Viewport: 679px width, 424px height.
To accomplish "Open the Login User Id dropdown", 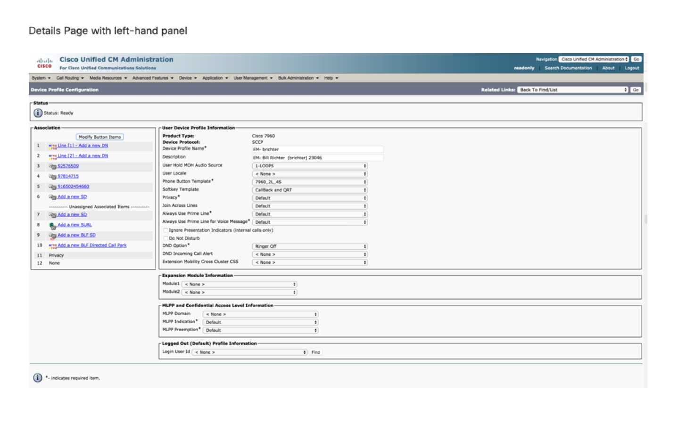I will coord(249,352).
